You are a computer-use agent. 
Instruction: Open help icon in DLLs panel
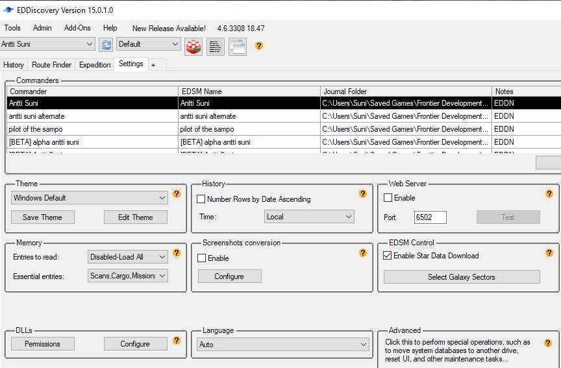click(x=177, y=340)
